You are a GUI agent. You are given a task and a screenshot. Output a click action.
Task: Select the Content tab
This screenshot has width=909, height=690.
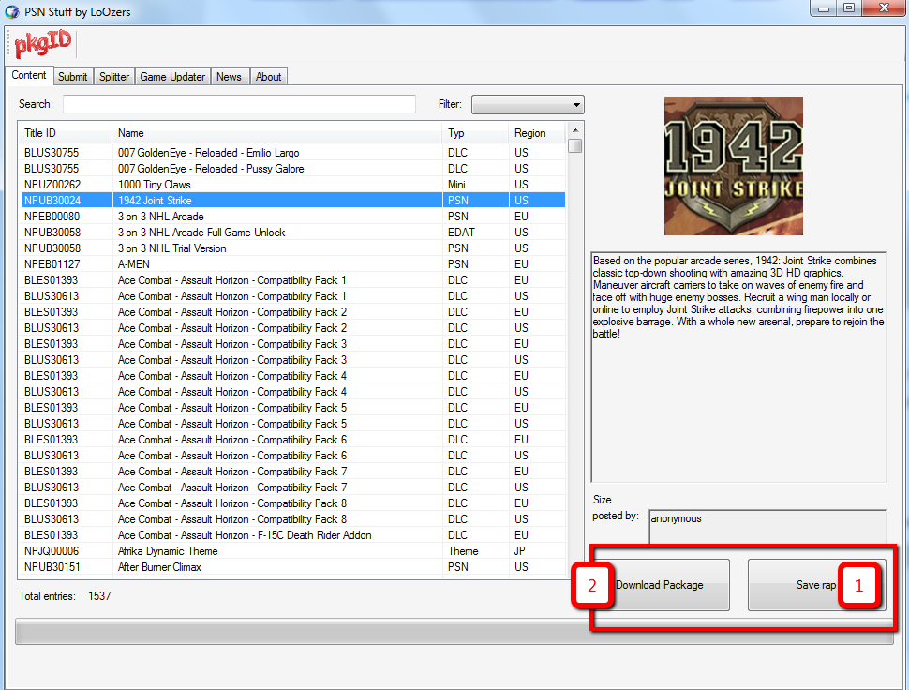click(x=29, y=75)
